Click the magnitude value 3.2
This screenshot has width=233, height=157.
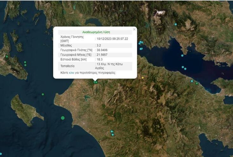98,45
